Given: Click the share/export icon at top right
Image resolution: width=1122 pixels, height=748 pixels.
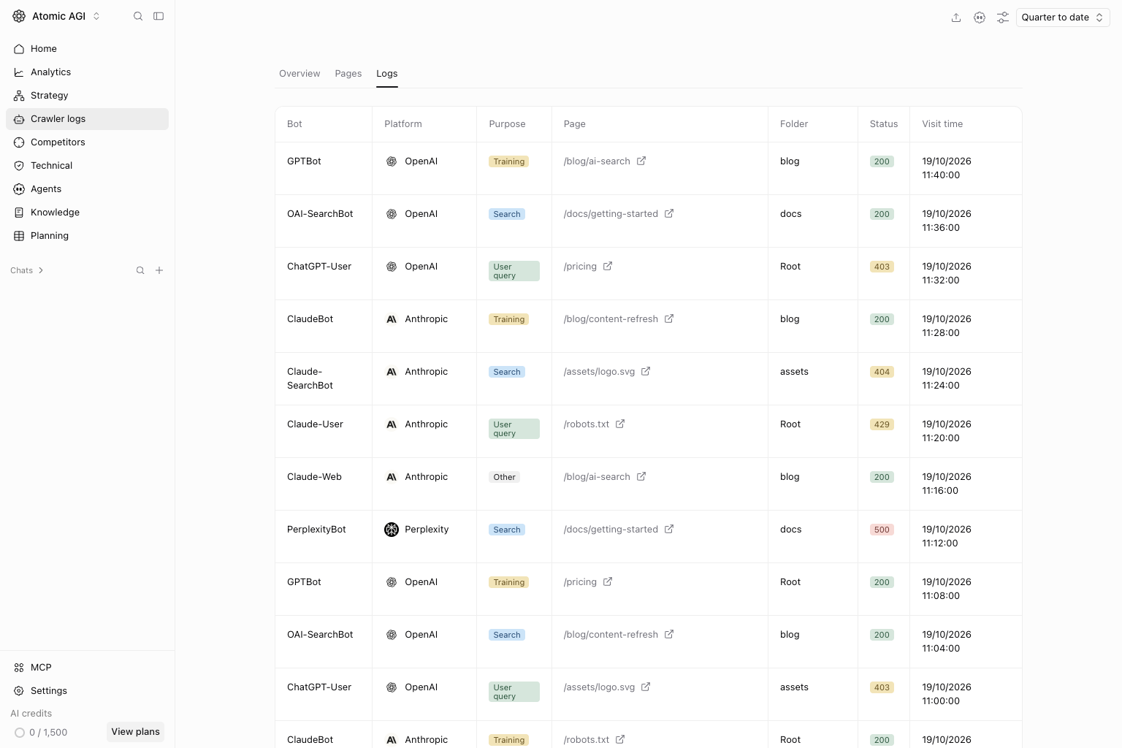Looking at the screenshot, I should [x=956, y=18].
